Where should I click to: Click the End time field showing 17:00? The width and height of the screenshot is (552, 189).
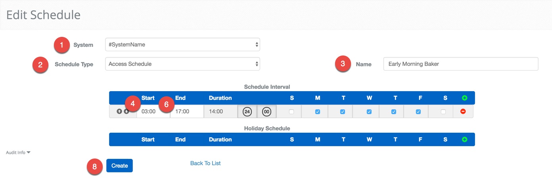pos(186,112)
